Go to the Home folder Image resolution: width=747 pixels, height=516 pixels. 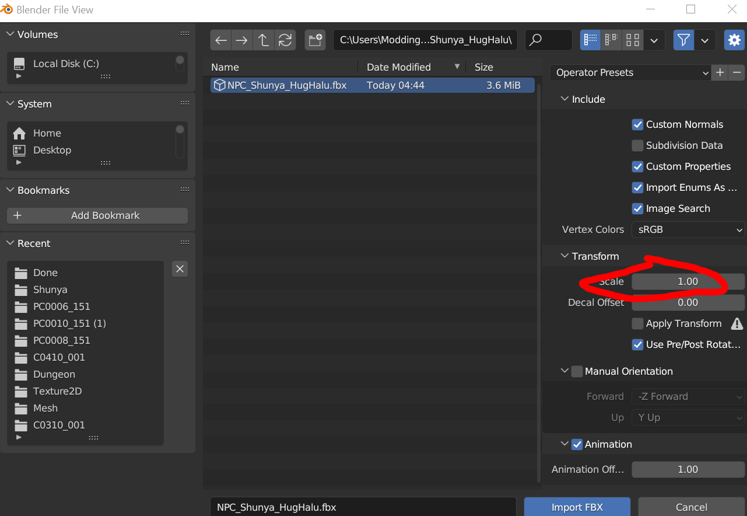coord(47,133)
